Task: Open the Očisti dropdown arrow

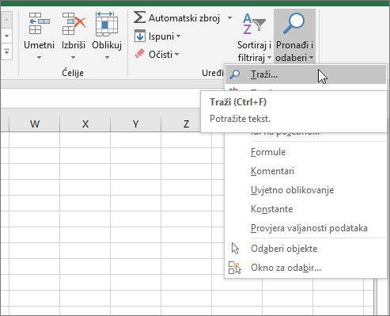Action: tap(176, 54)
